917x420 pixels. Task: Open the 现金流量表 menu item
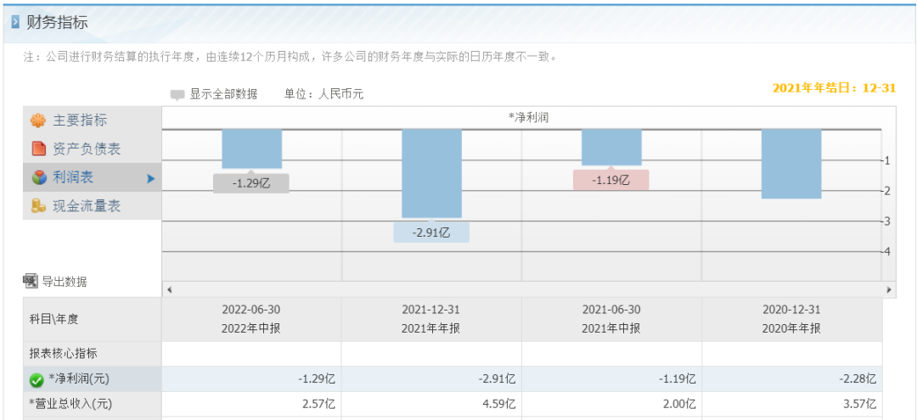click(93, 205)
